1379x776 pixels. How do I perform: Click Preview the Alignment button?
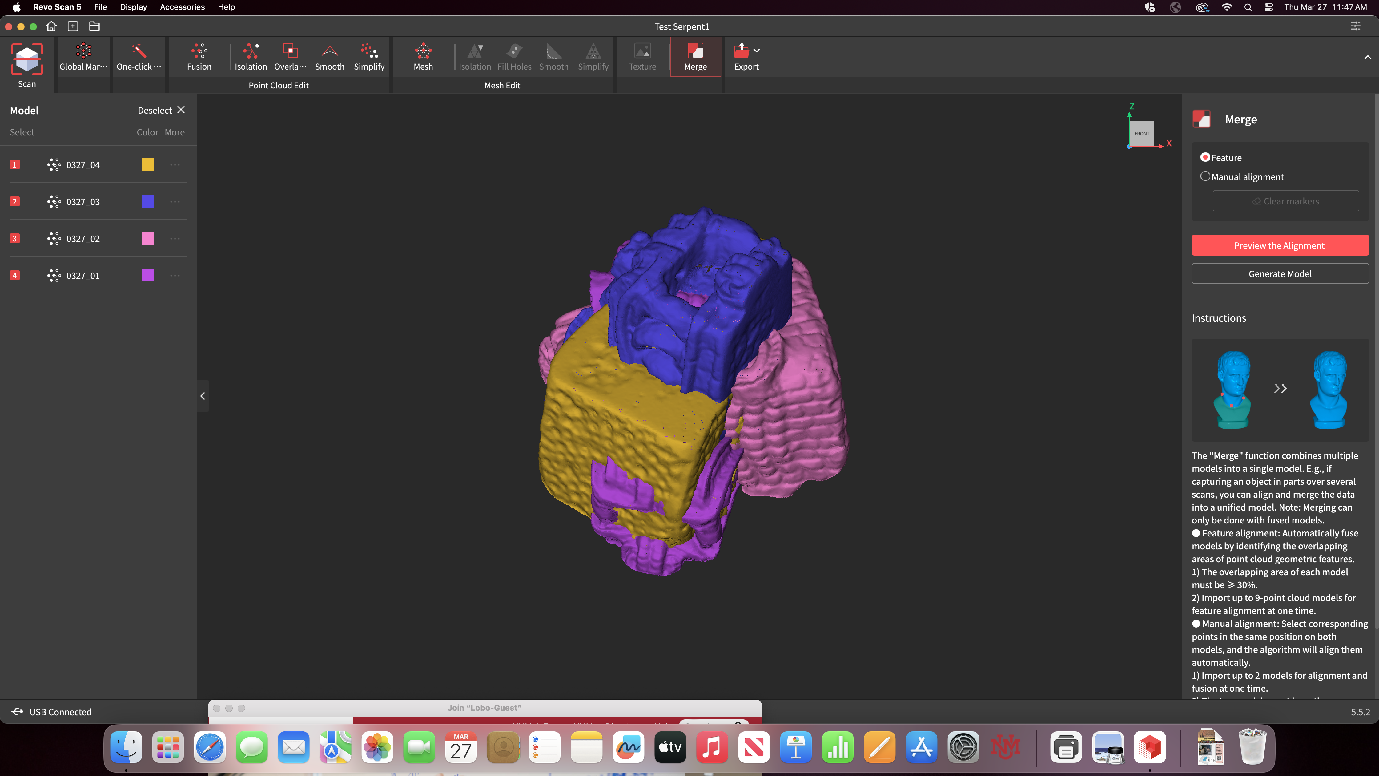click(x=1280, y=245)
